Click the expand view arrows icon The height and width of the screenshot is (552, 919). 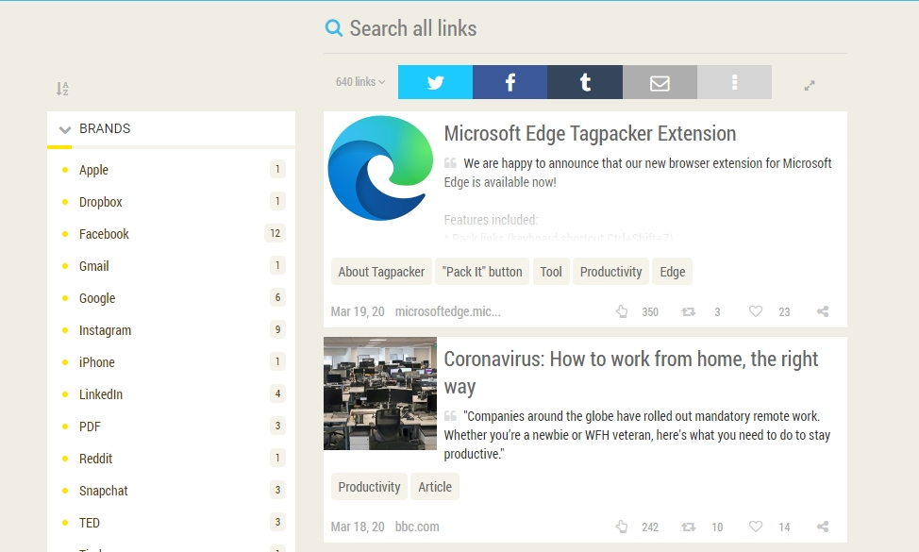(810, 86)
